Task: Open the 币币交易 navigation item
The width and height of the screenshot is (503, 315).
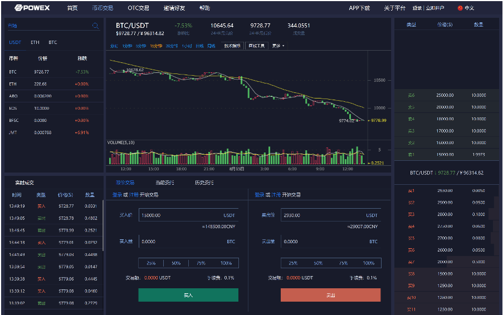Action: tap(102, 8)
